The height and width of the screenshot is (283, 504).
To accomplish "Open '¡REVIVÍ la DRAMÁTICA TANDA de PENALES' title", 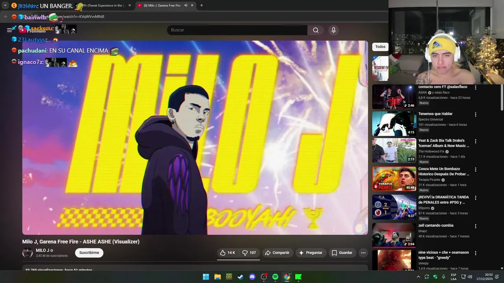I will [444, 200].
